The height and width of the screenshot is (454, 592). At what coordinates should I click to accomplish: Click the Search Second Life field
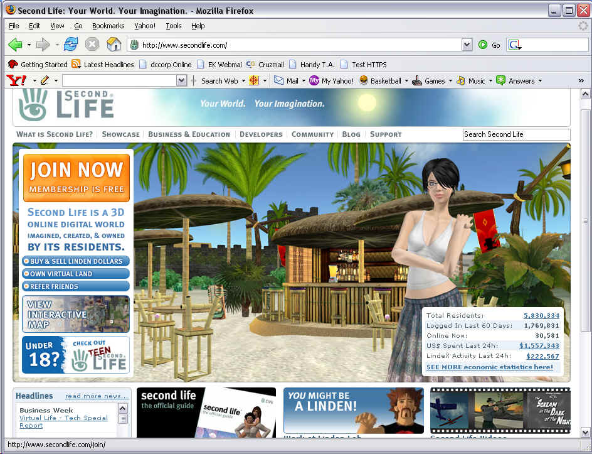click(516, 134)
